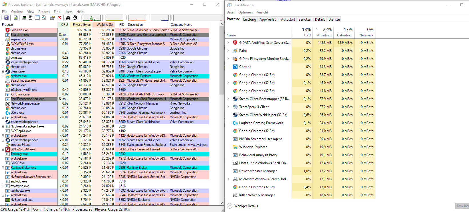Click Windows-Explorer folder icon in Task-Manager

(x=235, y=147)
